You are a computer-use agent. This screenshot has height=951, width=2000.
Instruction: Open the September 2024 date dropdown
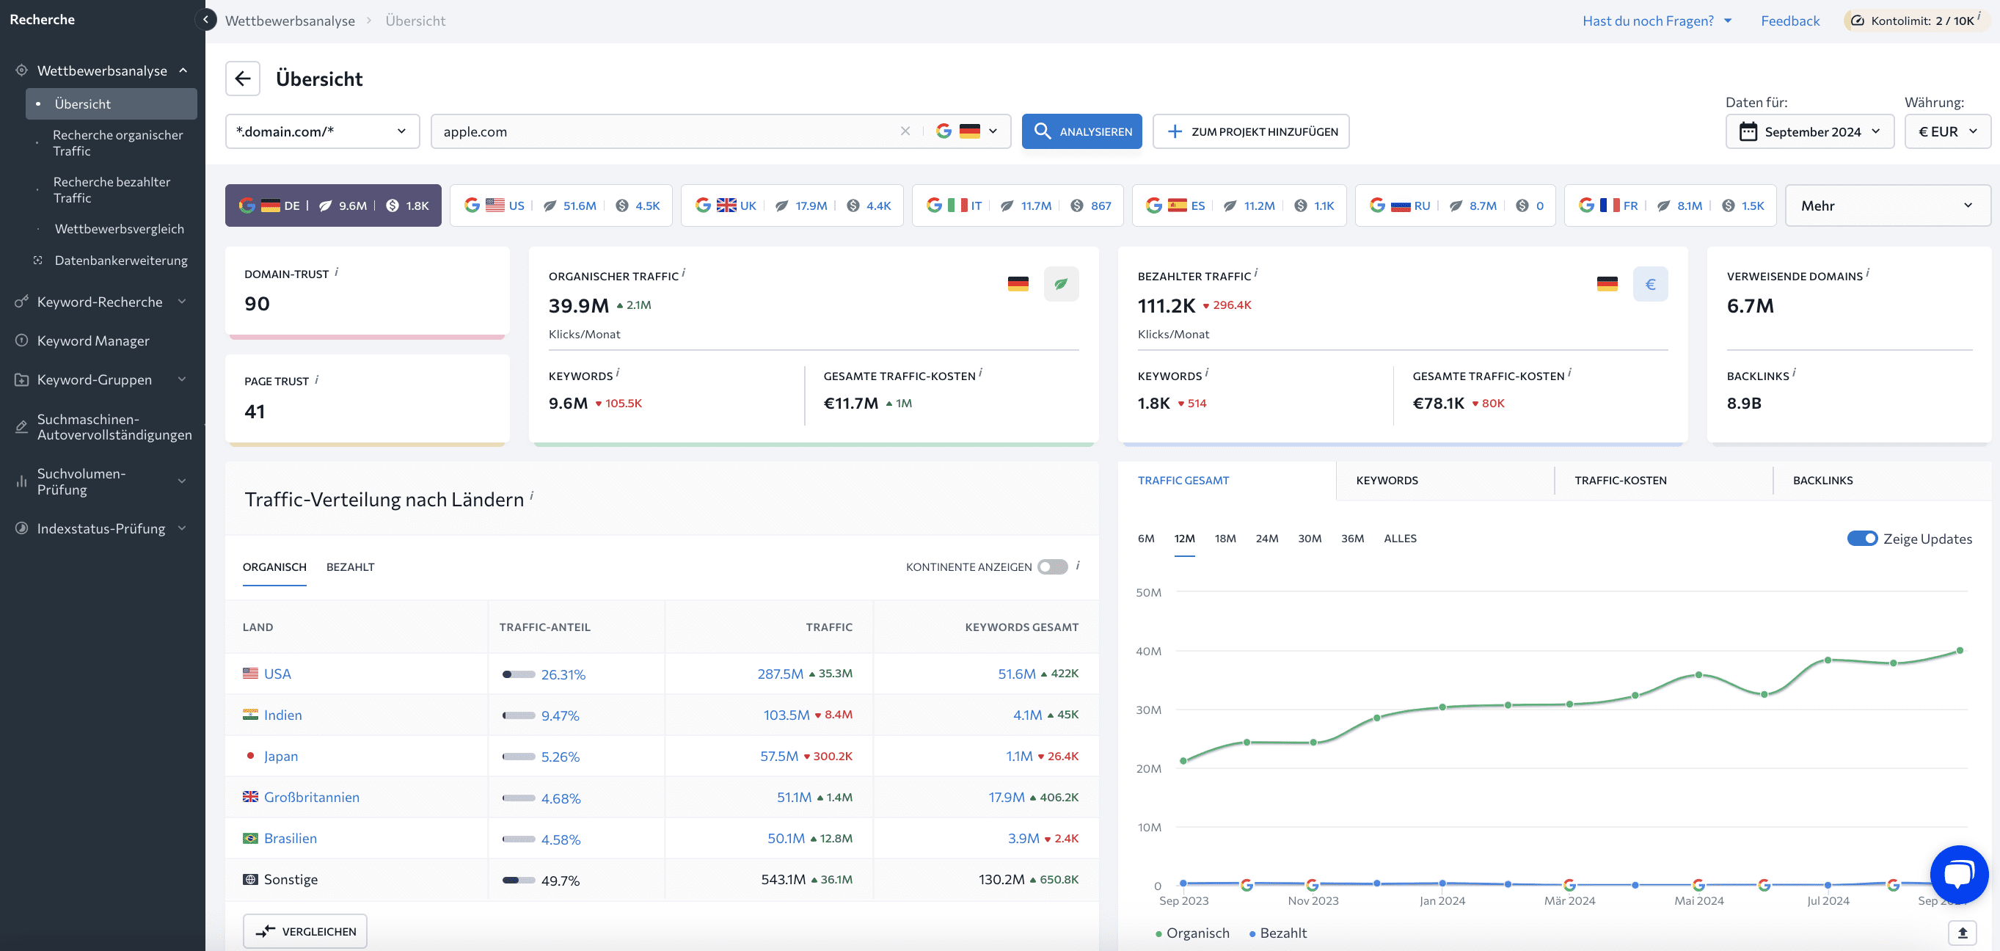(1809, 131)
